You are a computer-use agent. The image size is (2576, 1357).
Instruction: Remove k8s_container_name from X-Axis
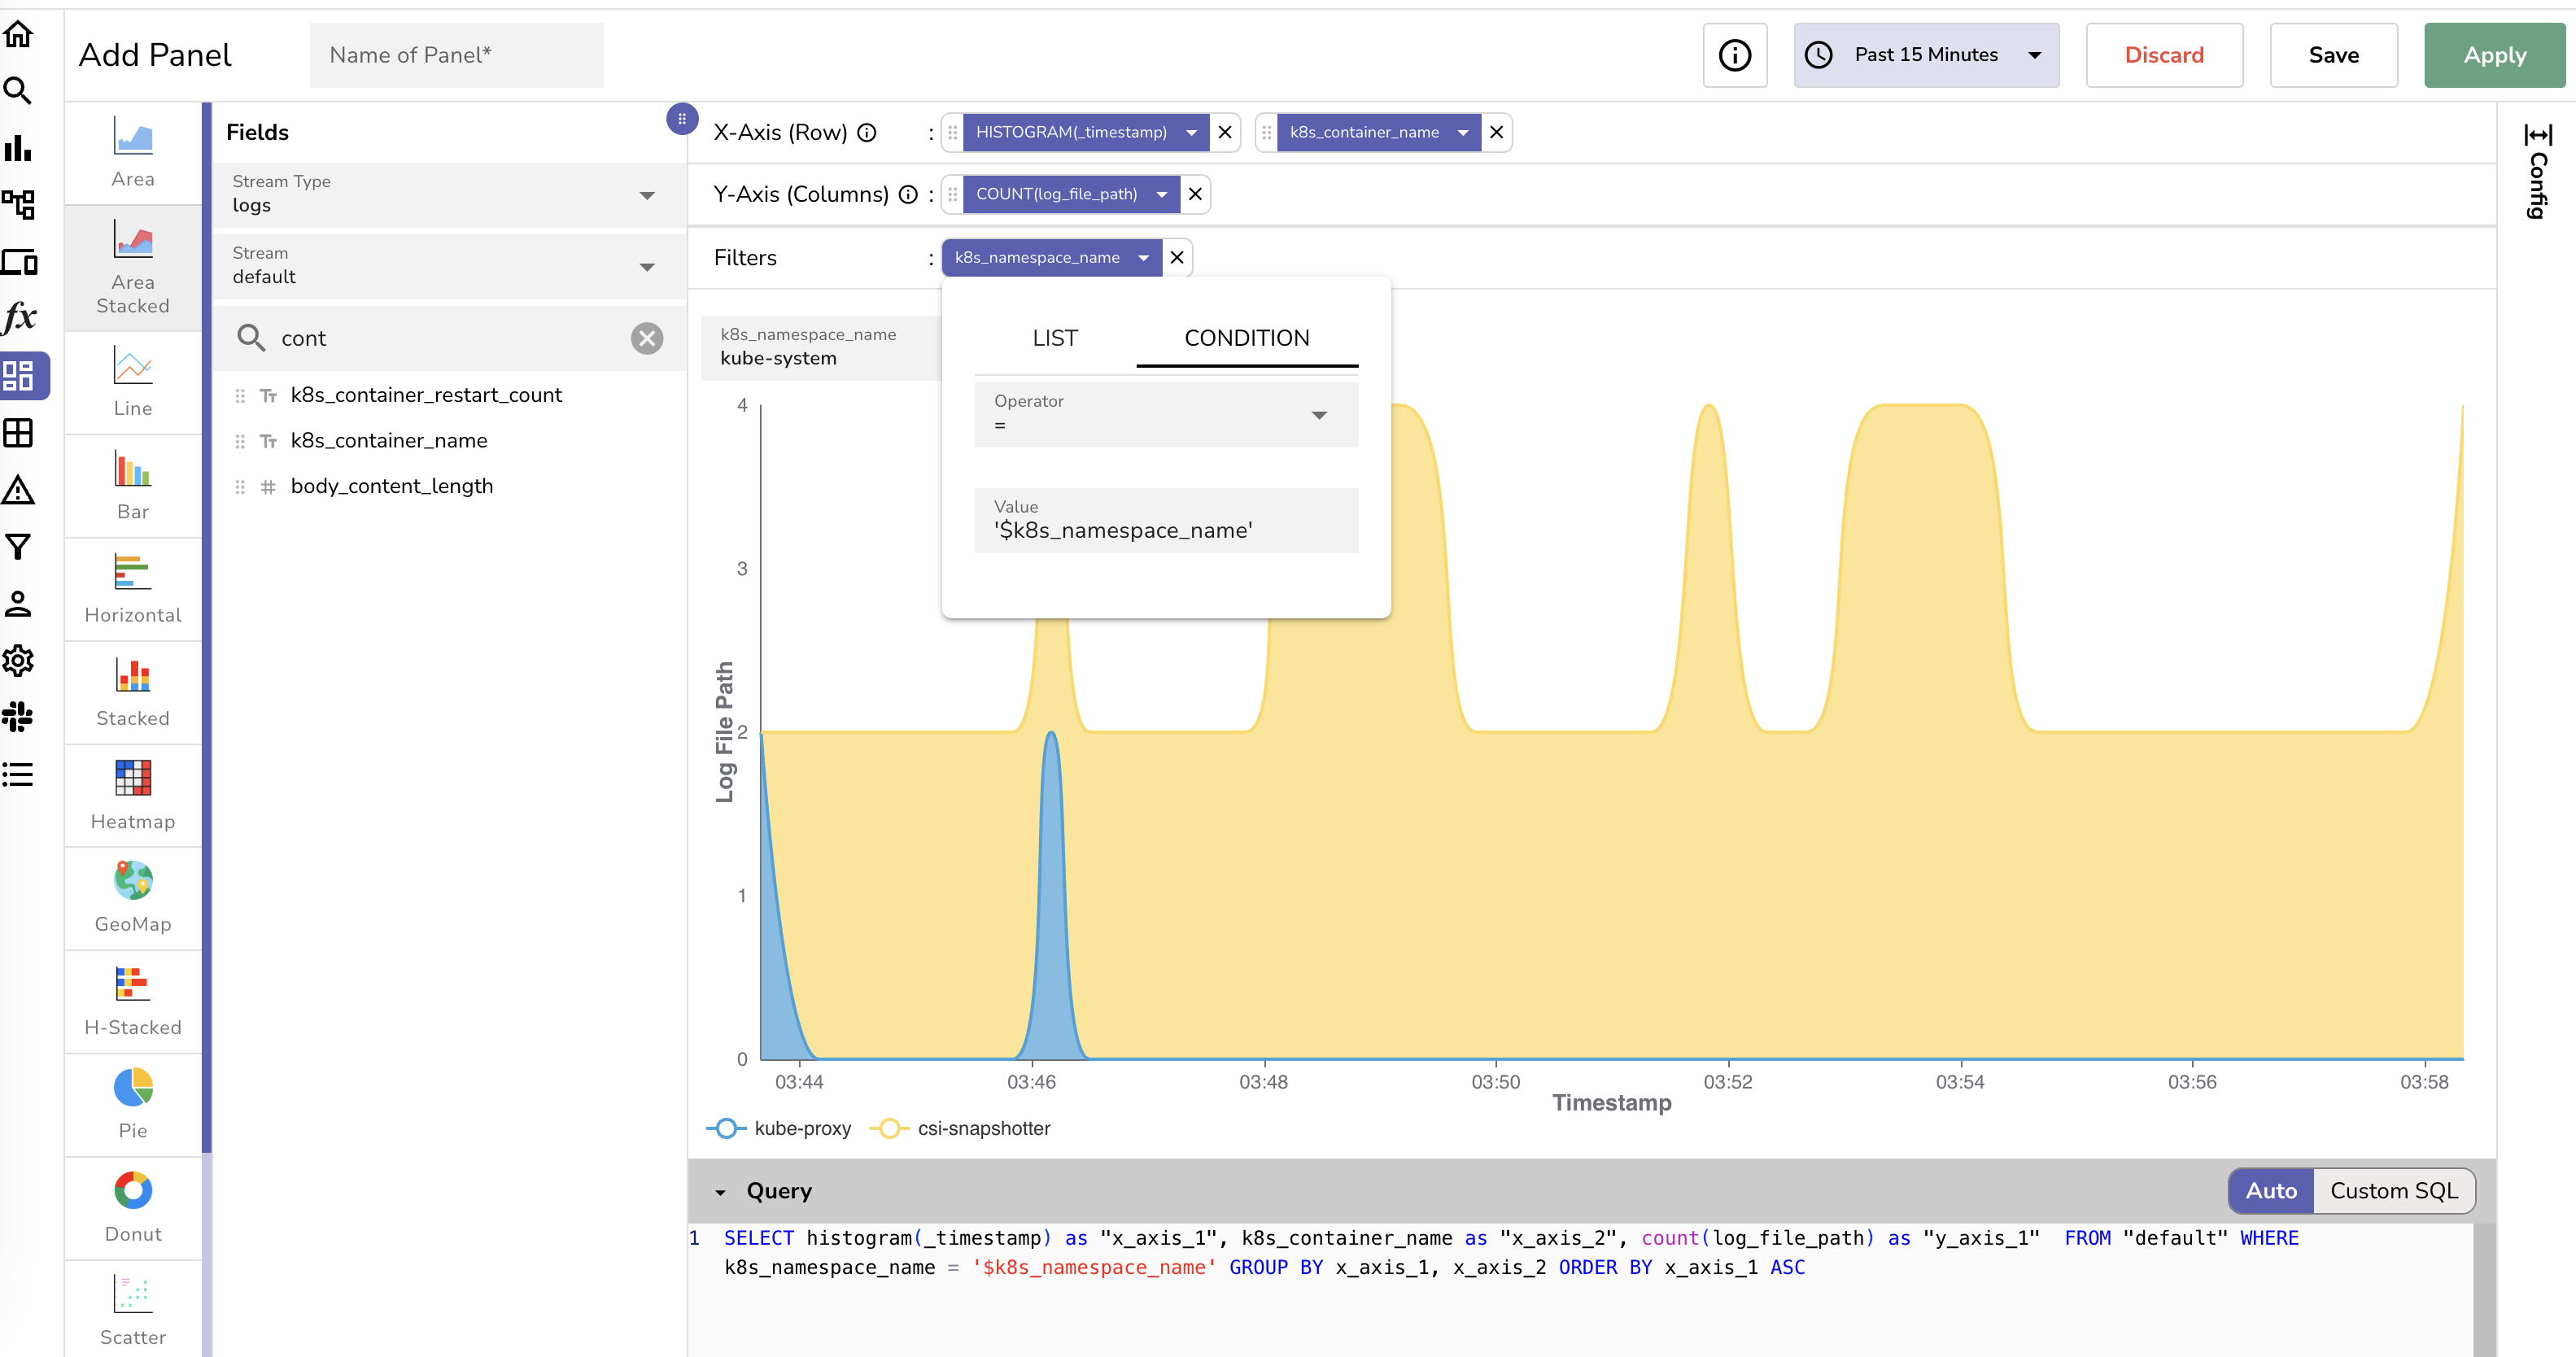click(1496, 132)
